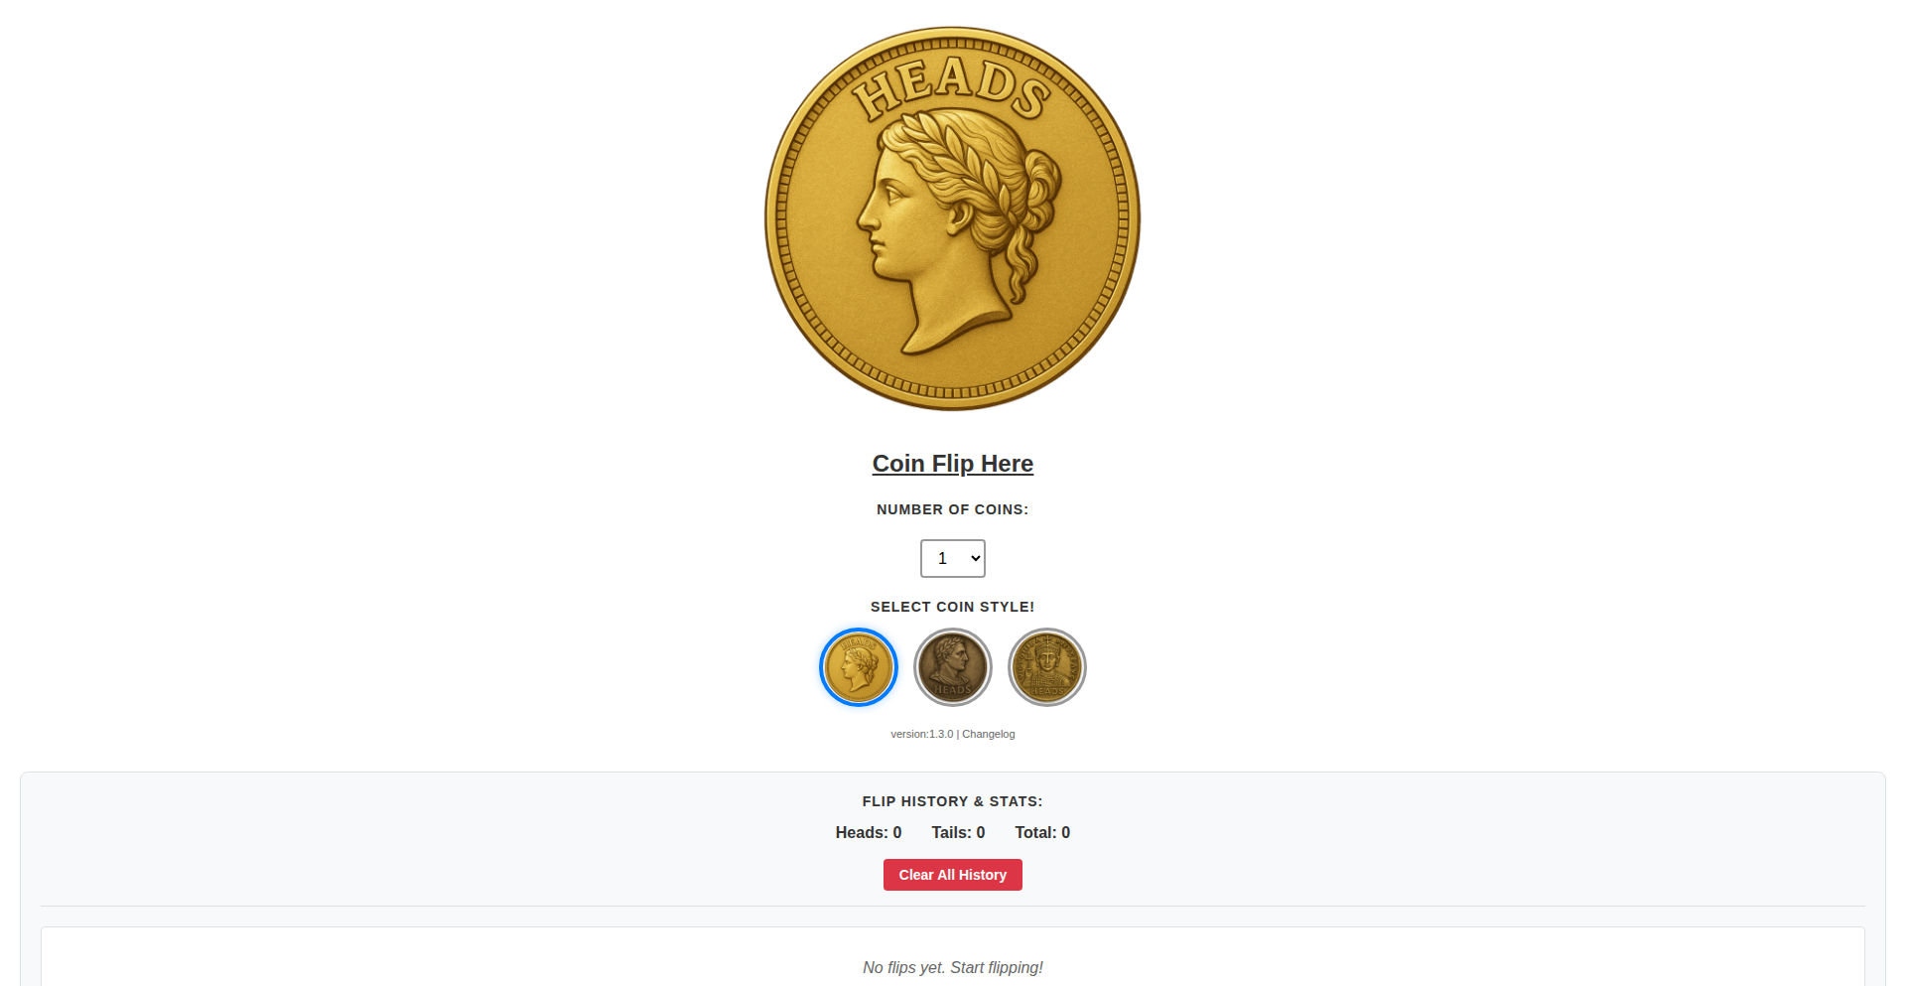Flip the large gold HEADS coin
Viewport: 1906px width, 986px height.
tap(952, 218)
